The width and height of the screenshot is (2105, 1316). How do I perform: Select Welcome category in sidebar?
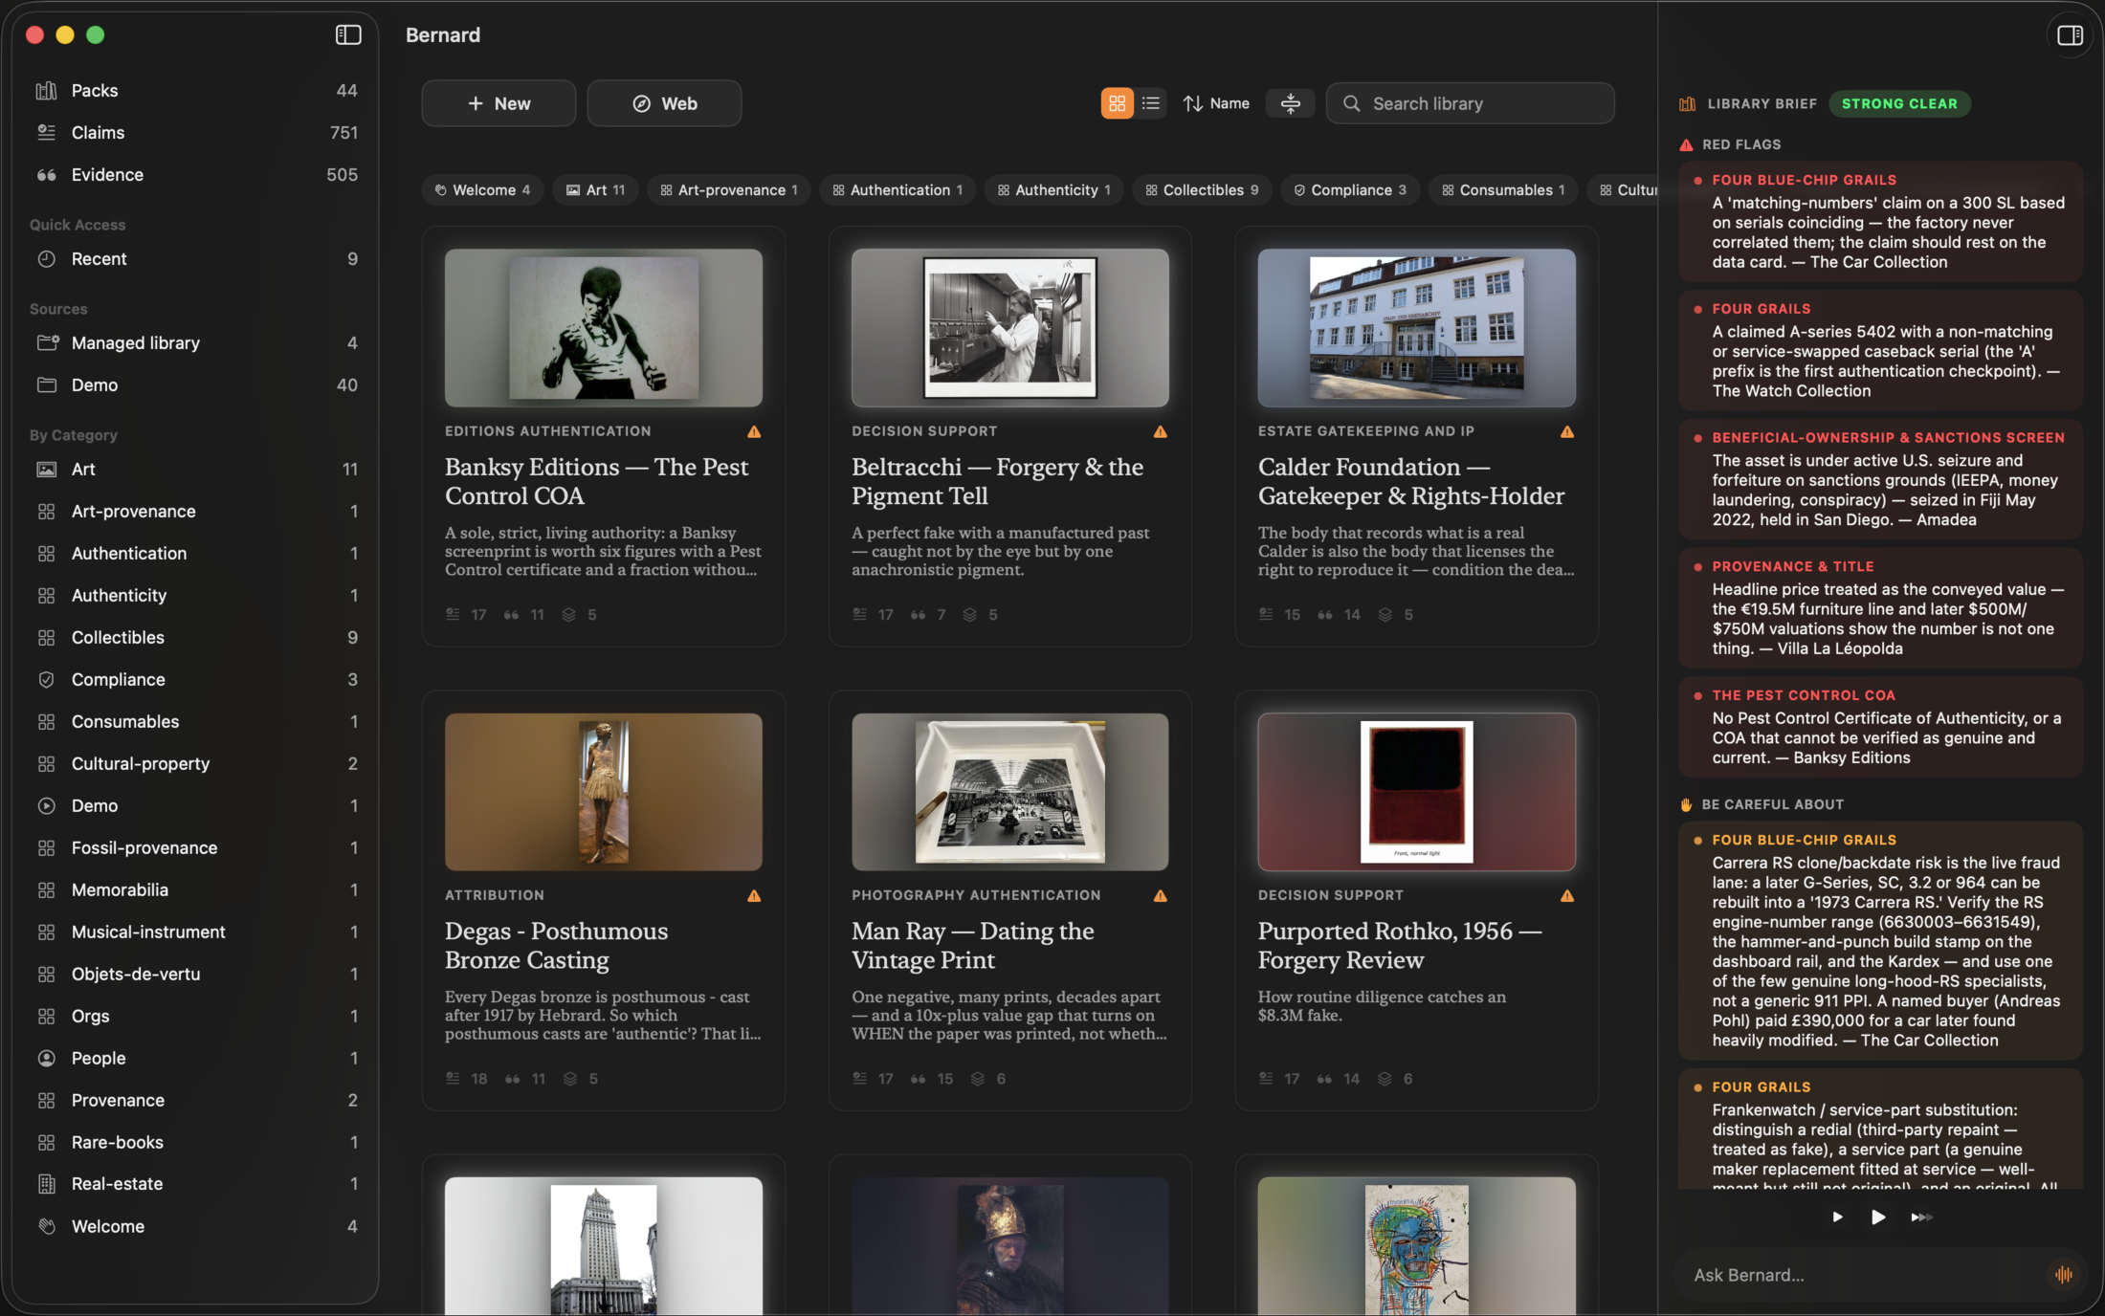tap(196, 1227)
